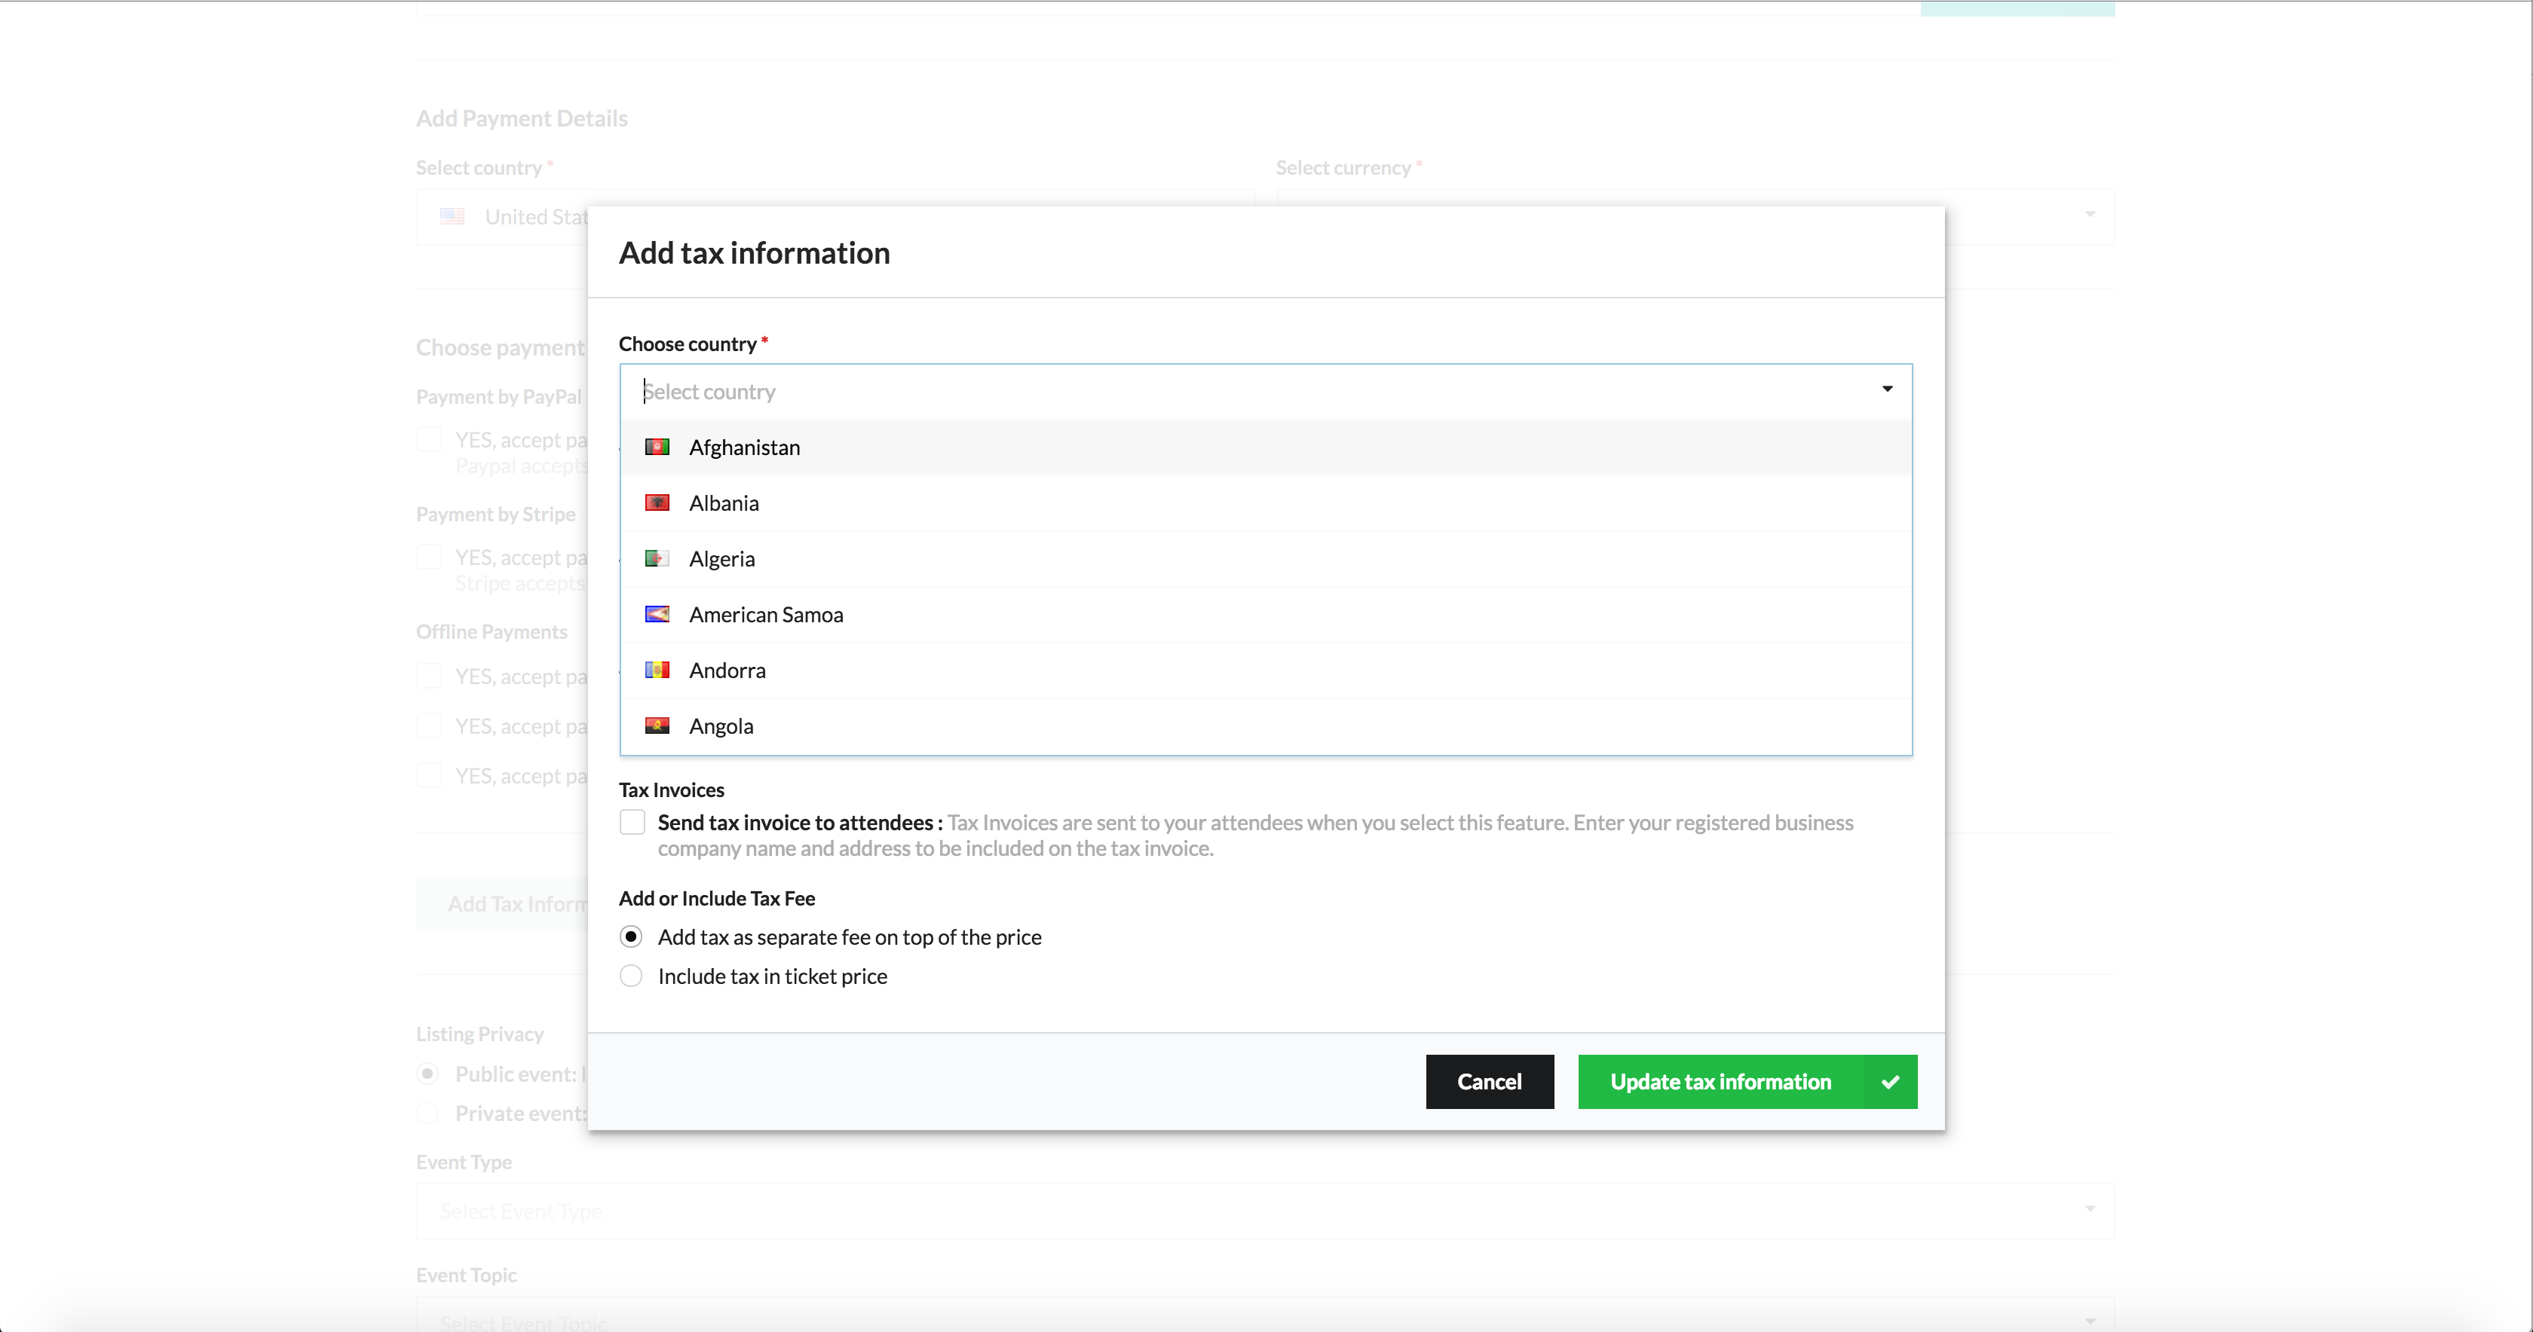The height and width of the screenshot is (1332, 2533).
Task: Click the United States flag in background
Action: (452, 216)
